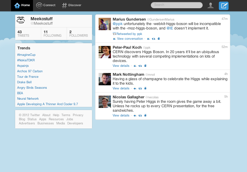Favorite Nicolas Gallagher's tweet with star
Screen dimensions: 247x172
pyautogui.click(x=145, y=115)
